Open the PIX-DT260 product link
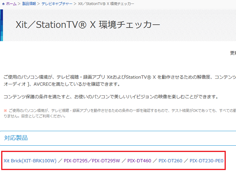This screenshot has height=172, width=236. coord(170,161)
